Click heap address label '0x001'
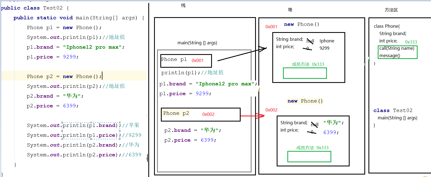431x177 pixels. click(x=271, y=27)
